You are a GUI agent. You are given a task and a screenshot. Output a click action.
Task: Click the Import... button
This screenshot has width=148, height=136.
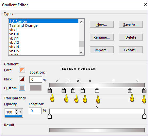pos(102,50)
